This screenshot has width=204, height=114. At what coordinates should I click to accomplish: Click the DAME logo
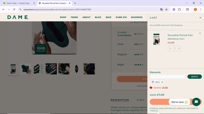[x=18, y=17]
